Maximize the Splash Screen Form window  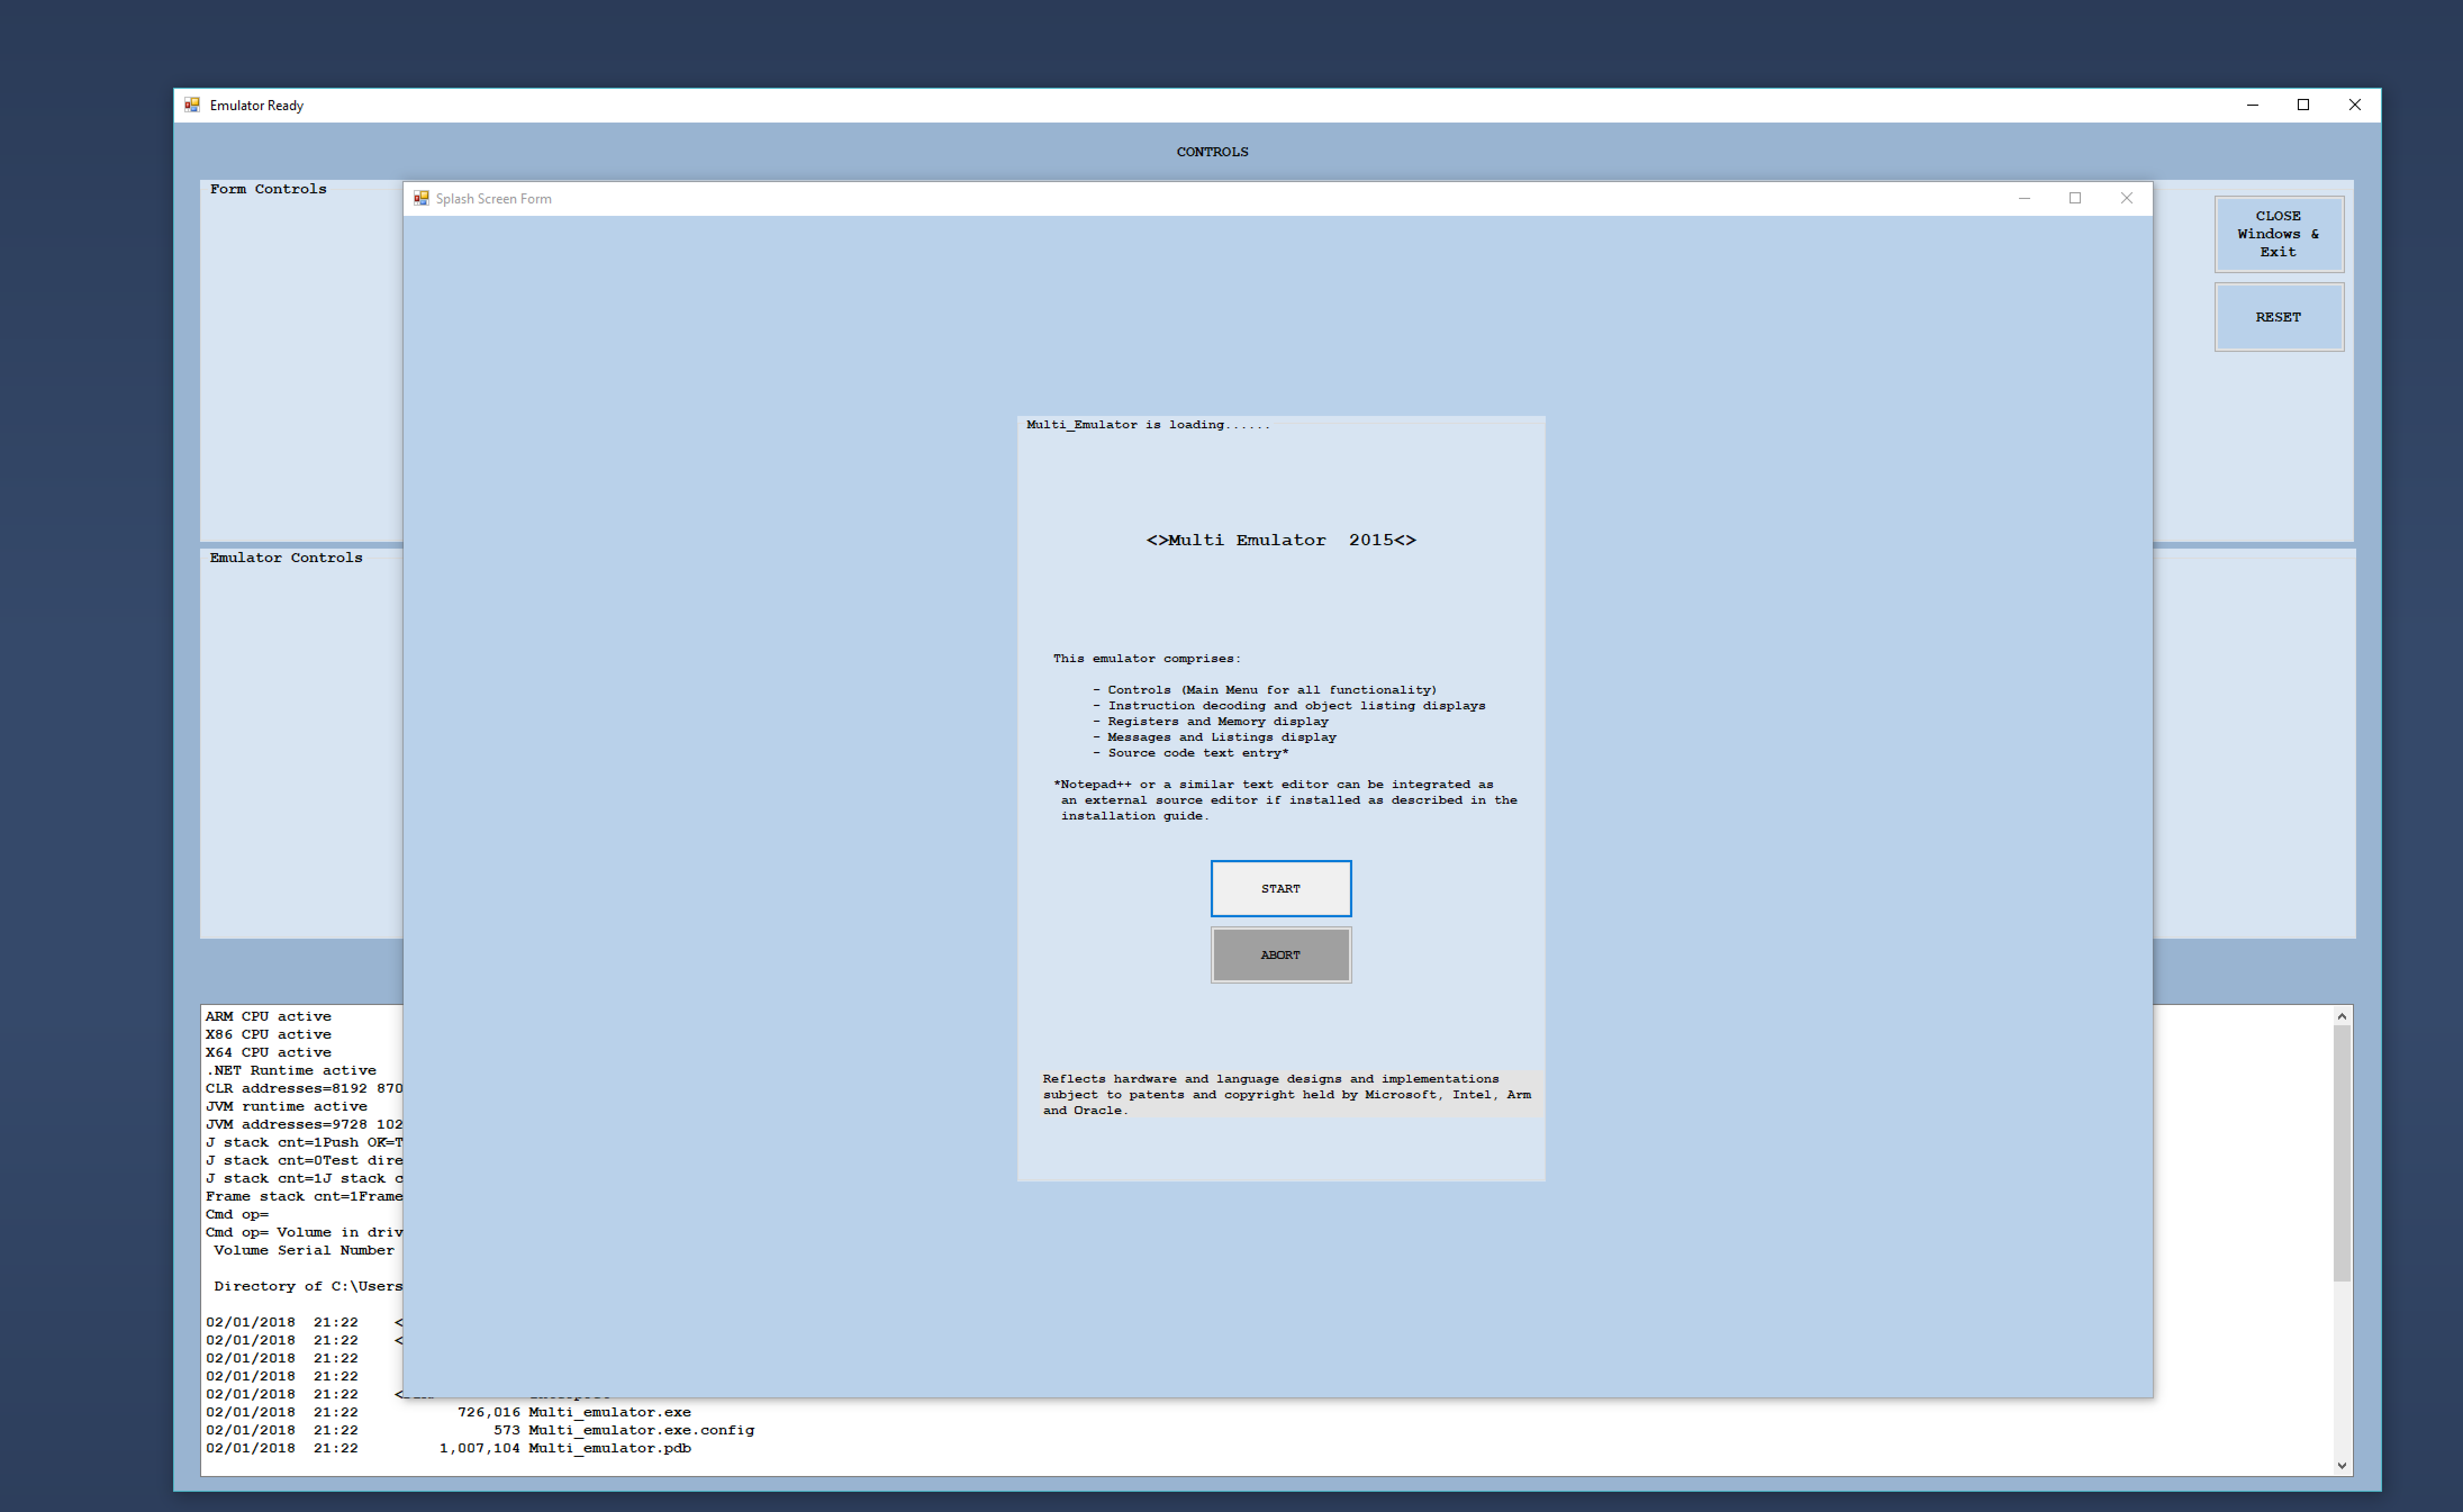coord(2075,198)
